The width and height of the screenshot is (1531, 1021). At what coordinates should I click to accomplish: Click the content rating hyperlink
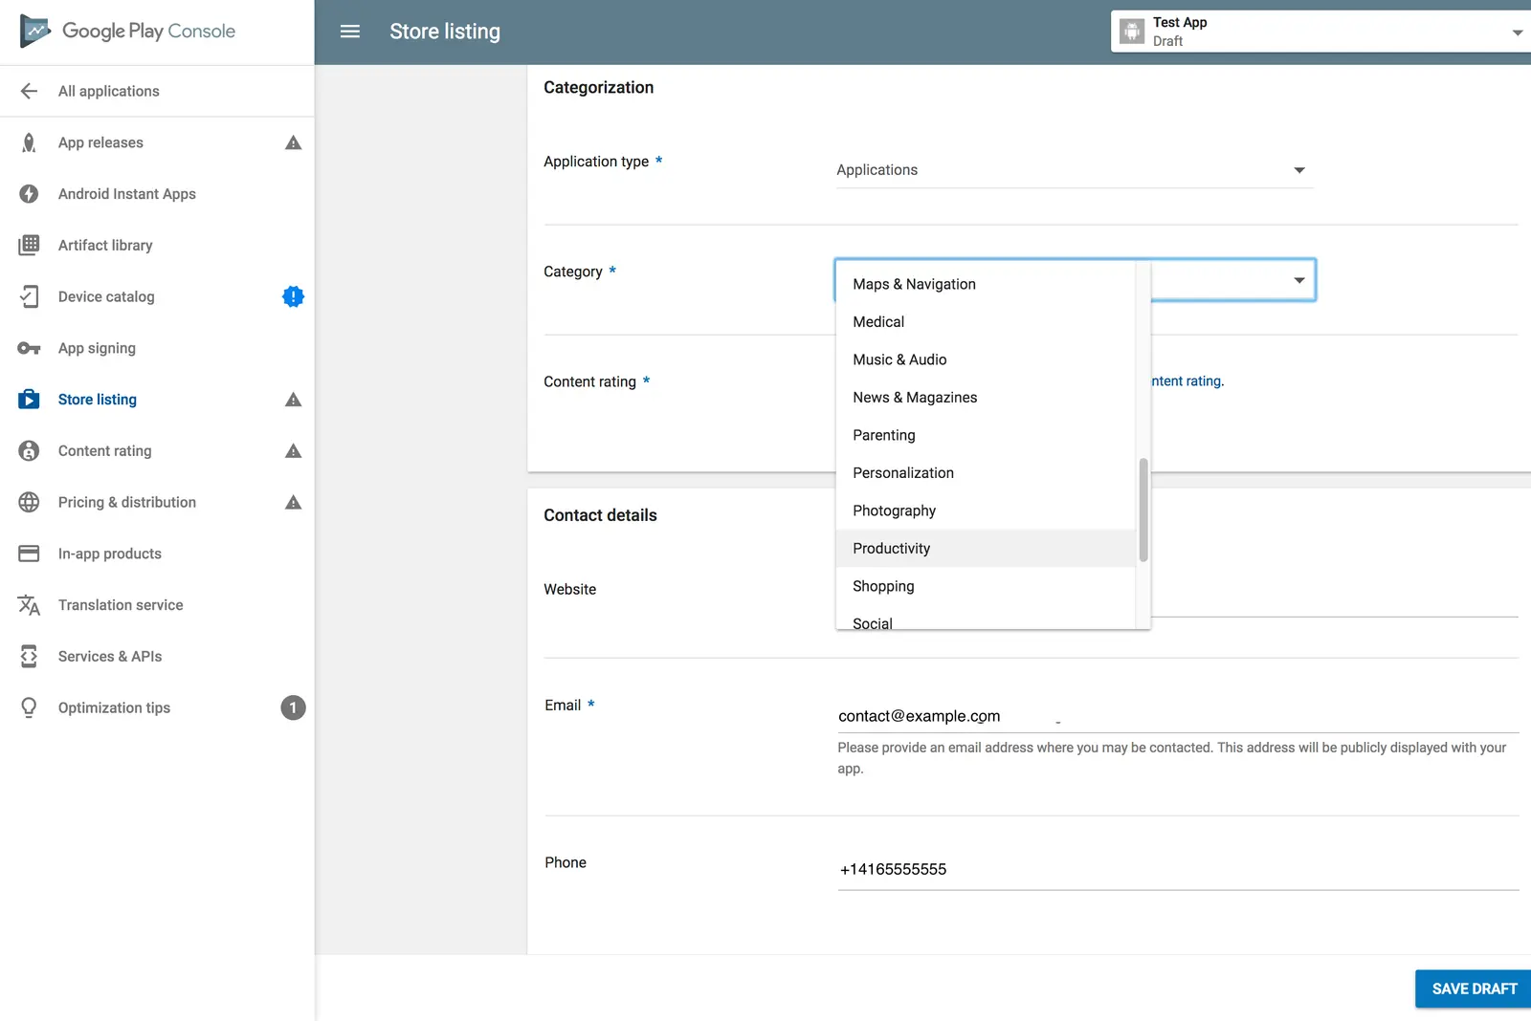pyautogui.click(x=1187, y=381)
